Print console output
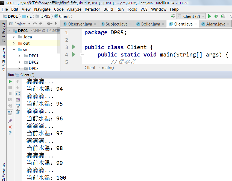232x181 pixels. (x=18, y=106)
